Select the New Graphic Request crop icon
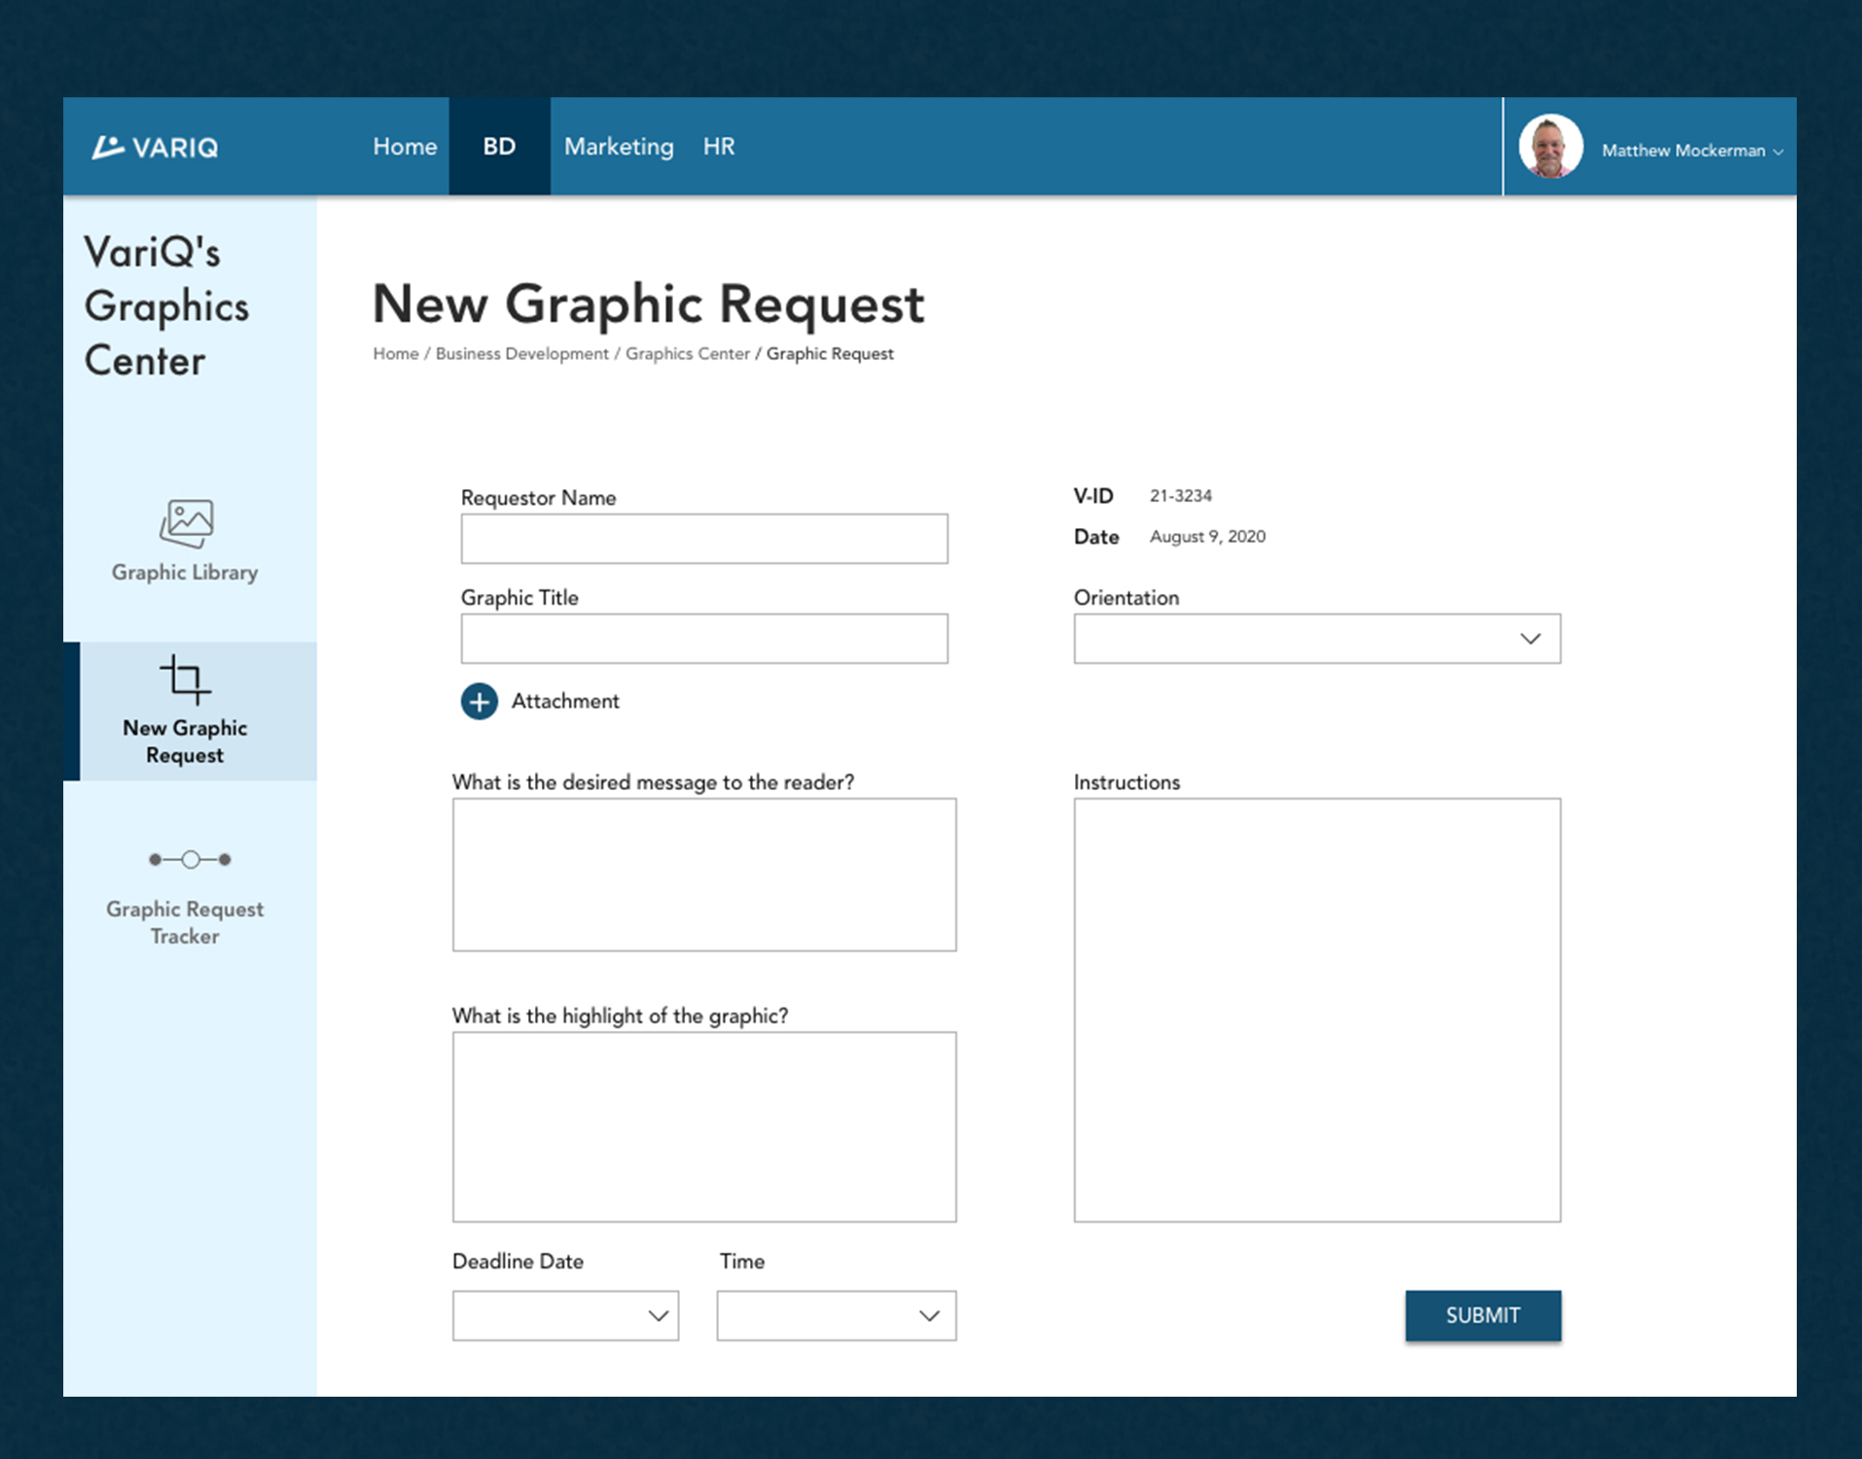Screen dimensions: 1862x1459 [185, 679]
